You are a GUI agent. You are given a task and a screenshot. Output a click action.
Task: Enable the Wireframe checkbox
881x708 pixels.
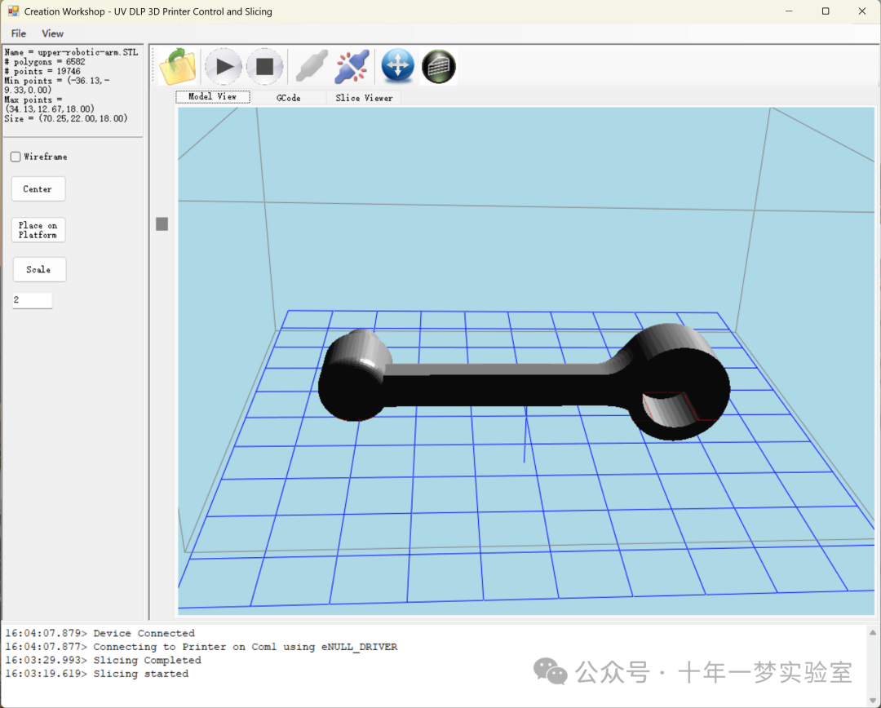click(x=15, y=157)
